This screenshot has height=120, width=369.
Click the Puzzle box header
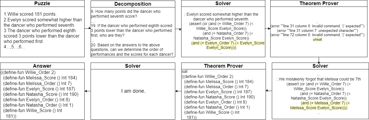click(42, 4)
